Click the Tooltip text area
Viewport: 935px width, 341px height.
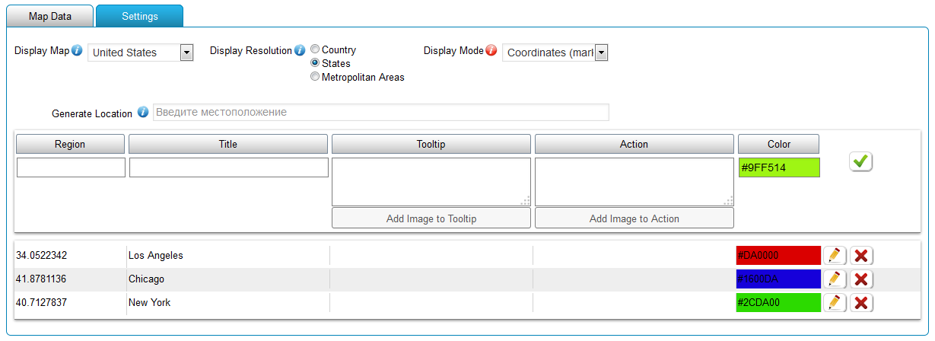431,182
